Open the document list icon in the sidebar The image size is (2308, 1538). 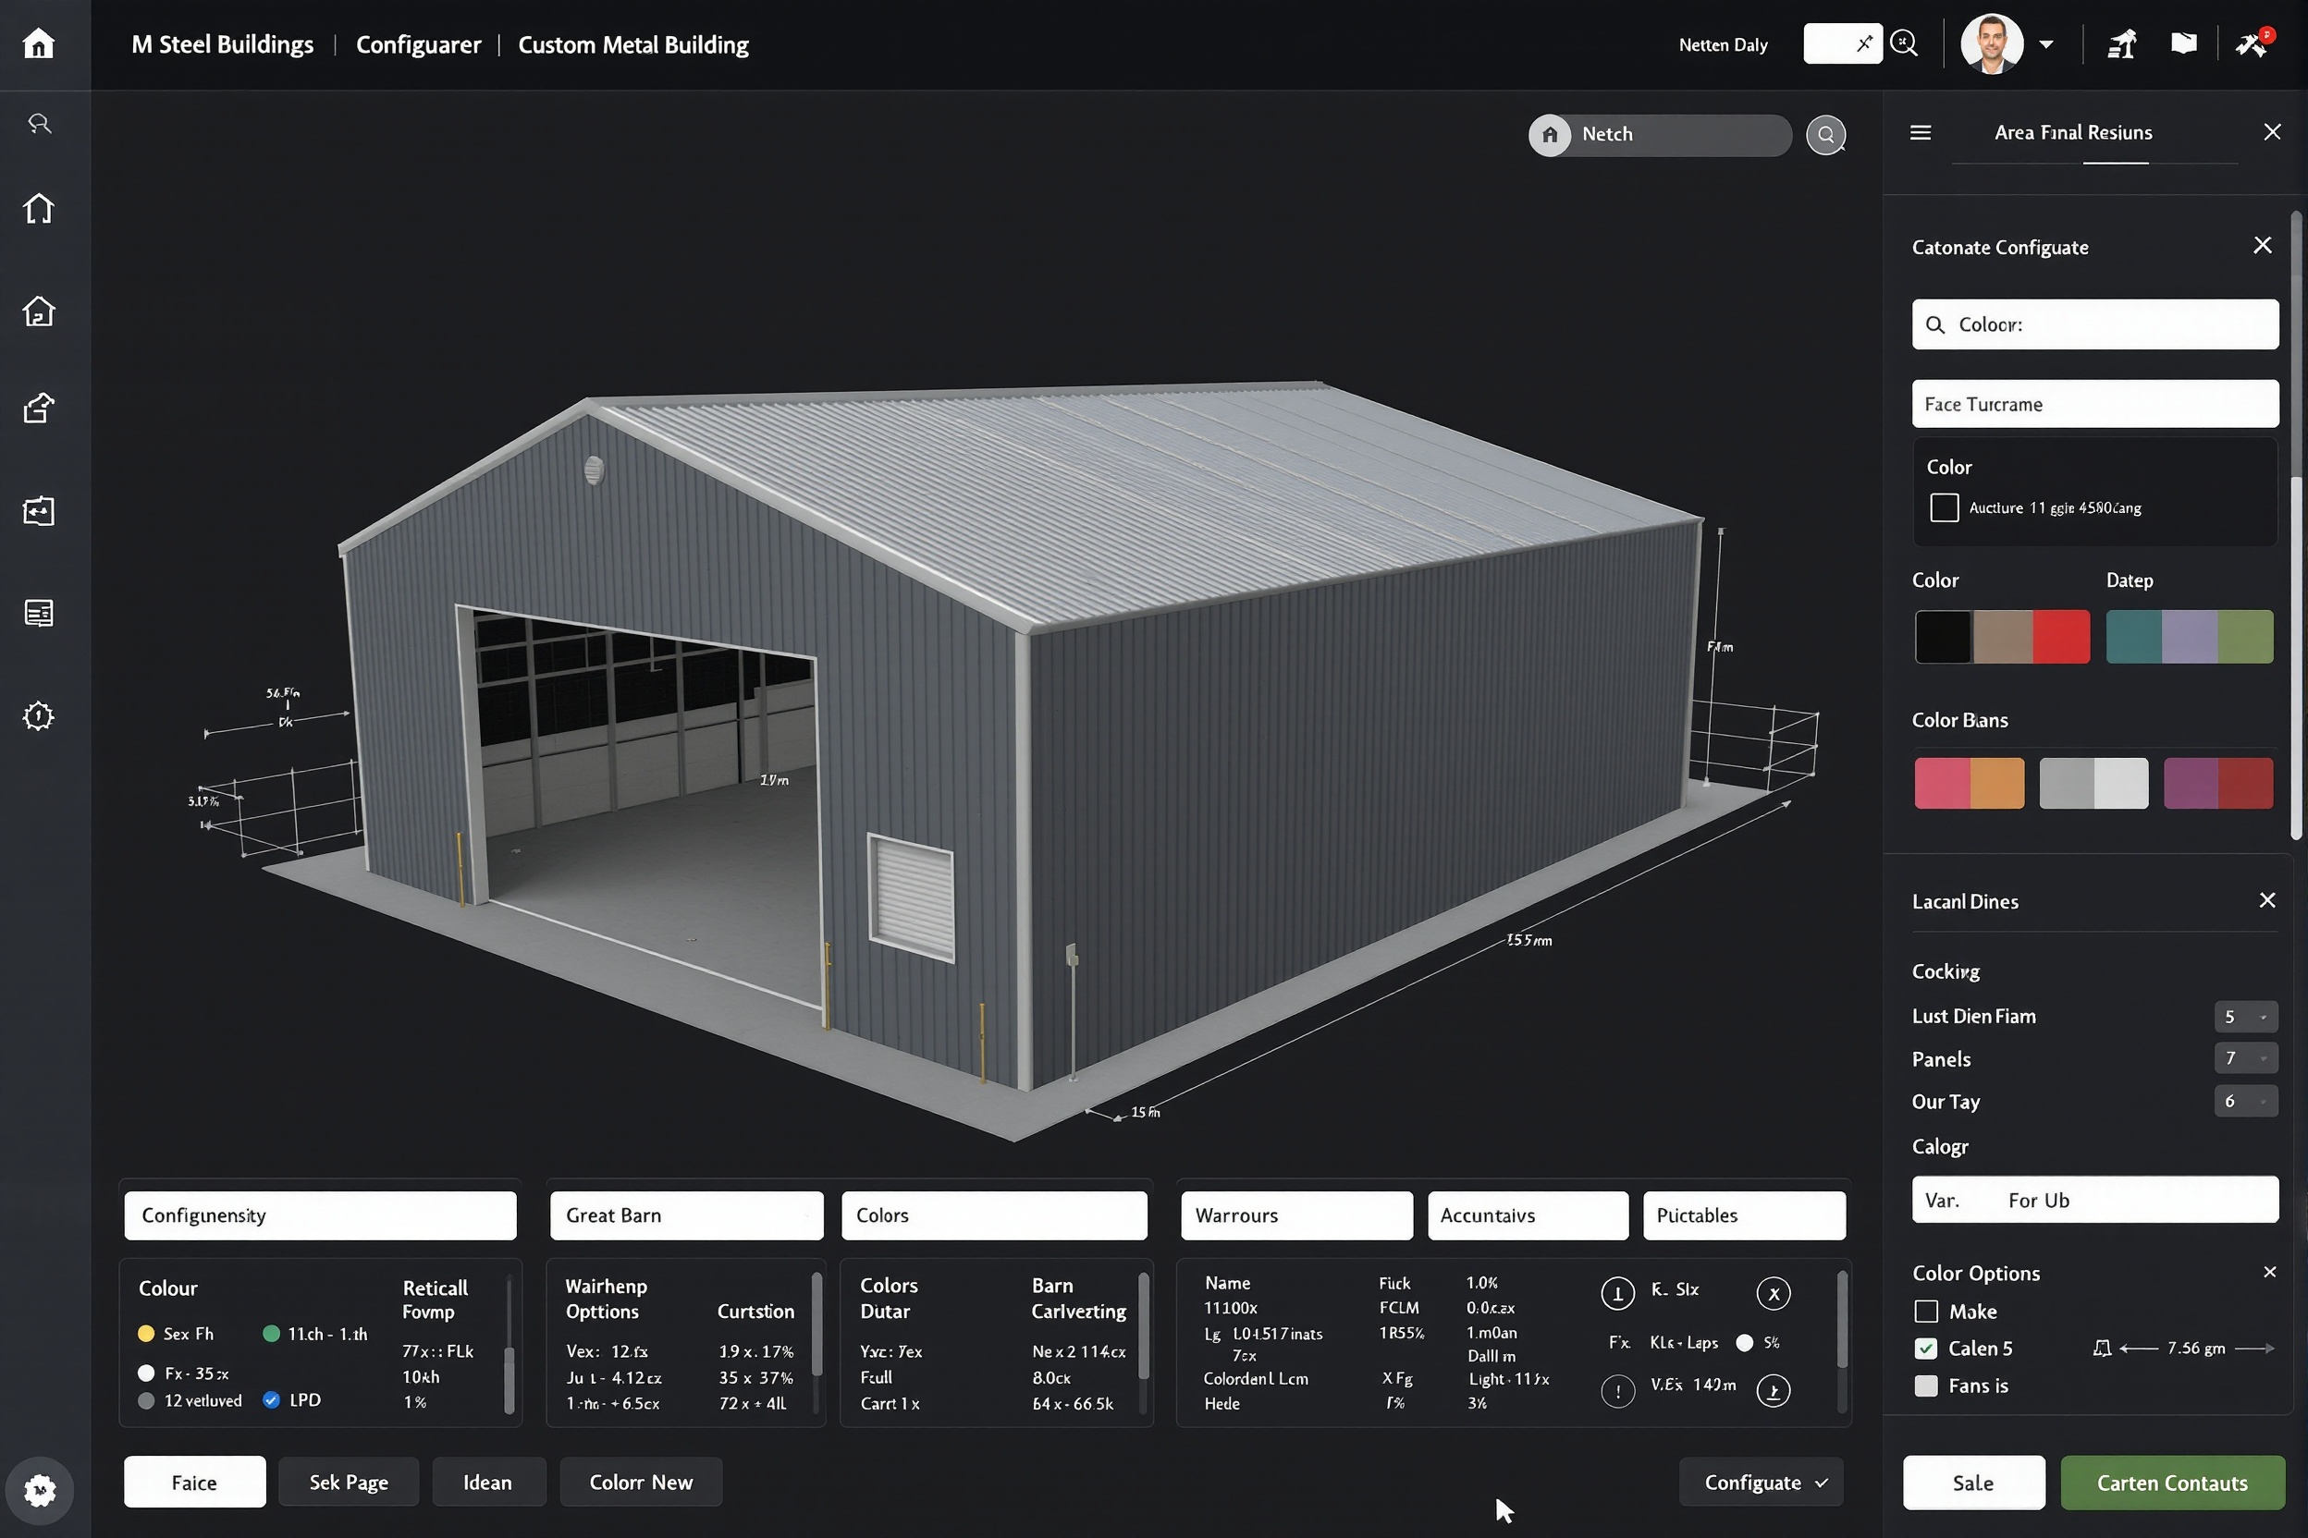pyautogui.click(x=38, y=613)
